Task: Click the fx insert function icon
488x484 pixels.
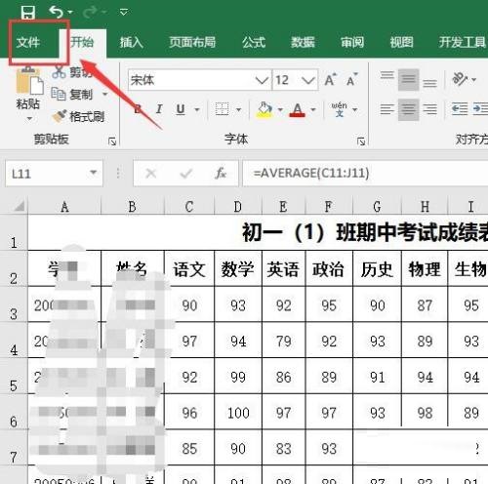Action: click(x=221, y=173)
